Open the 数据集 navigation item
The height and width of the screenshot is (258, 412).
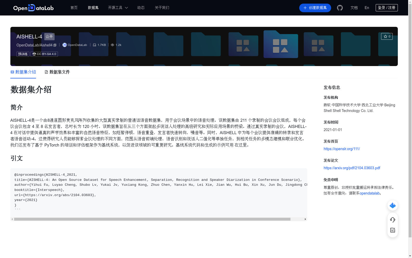[93, 8]
